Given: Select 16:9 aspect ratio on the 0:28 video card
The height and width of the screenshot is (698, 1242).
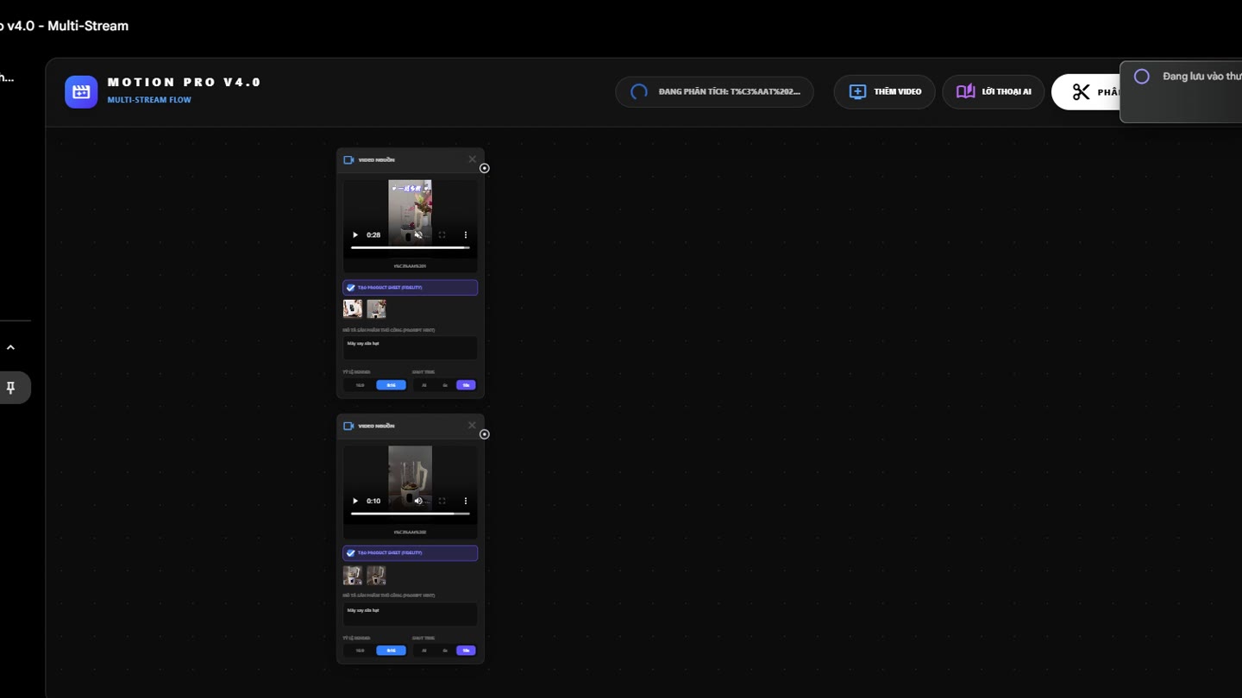Looking at the screenshot, I should [x=361, y=385].
